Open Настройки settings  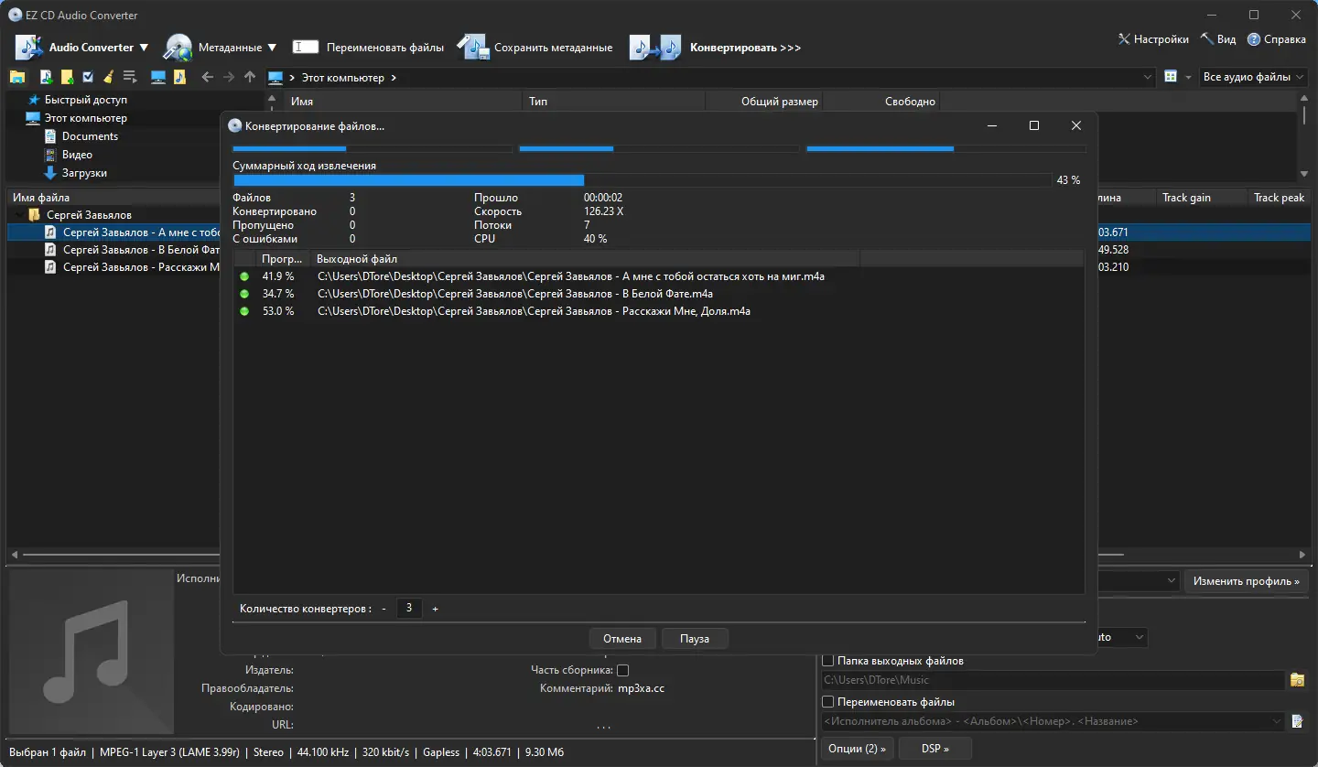click(1153, 39)
